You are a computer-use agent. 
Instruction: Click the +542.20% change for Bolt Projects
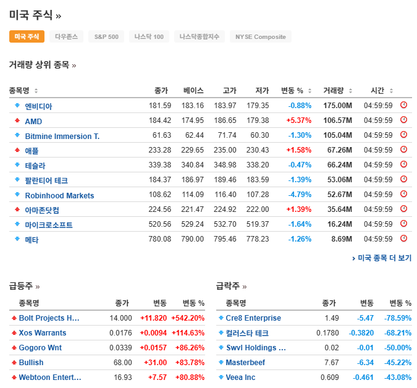tap(188, 318)
